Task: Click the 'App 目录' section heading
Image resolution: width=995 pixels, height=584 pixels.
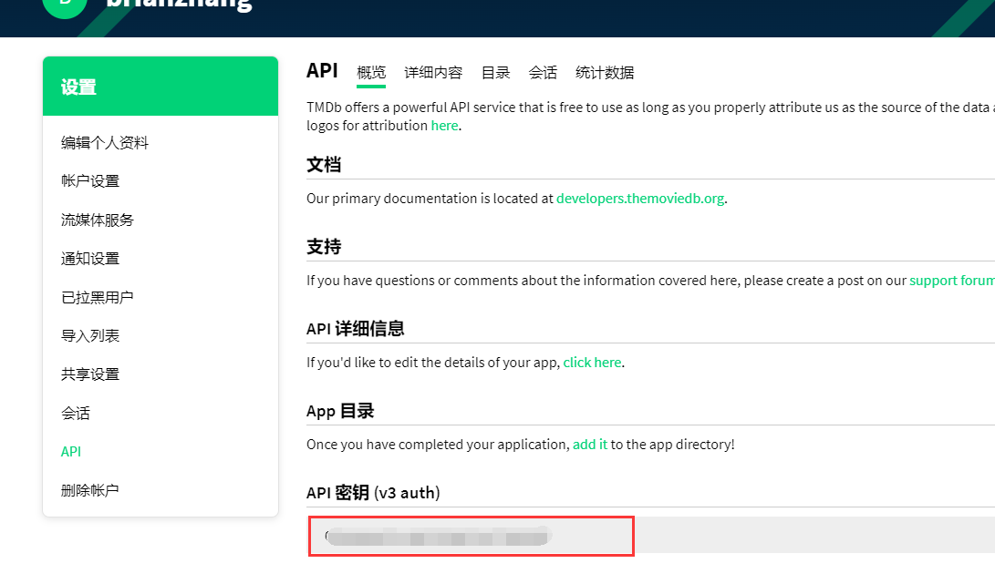Action: [x=340, y=411]
